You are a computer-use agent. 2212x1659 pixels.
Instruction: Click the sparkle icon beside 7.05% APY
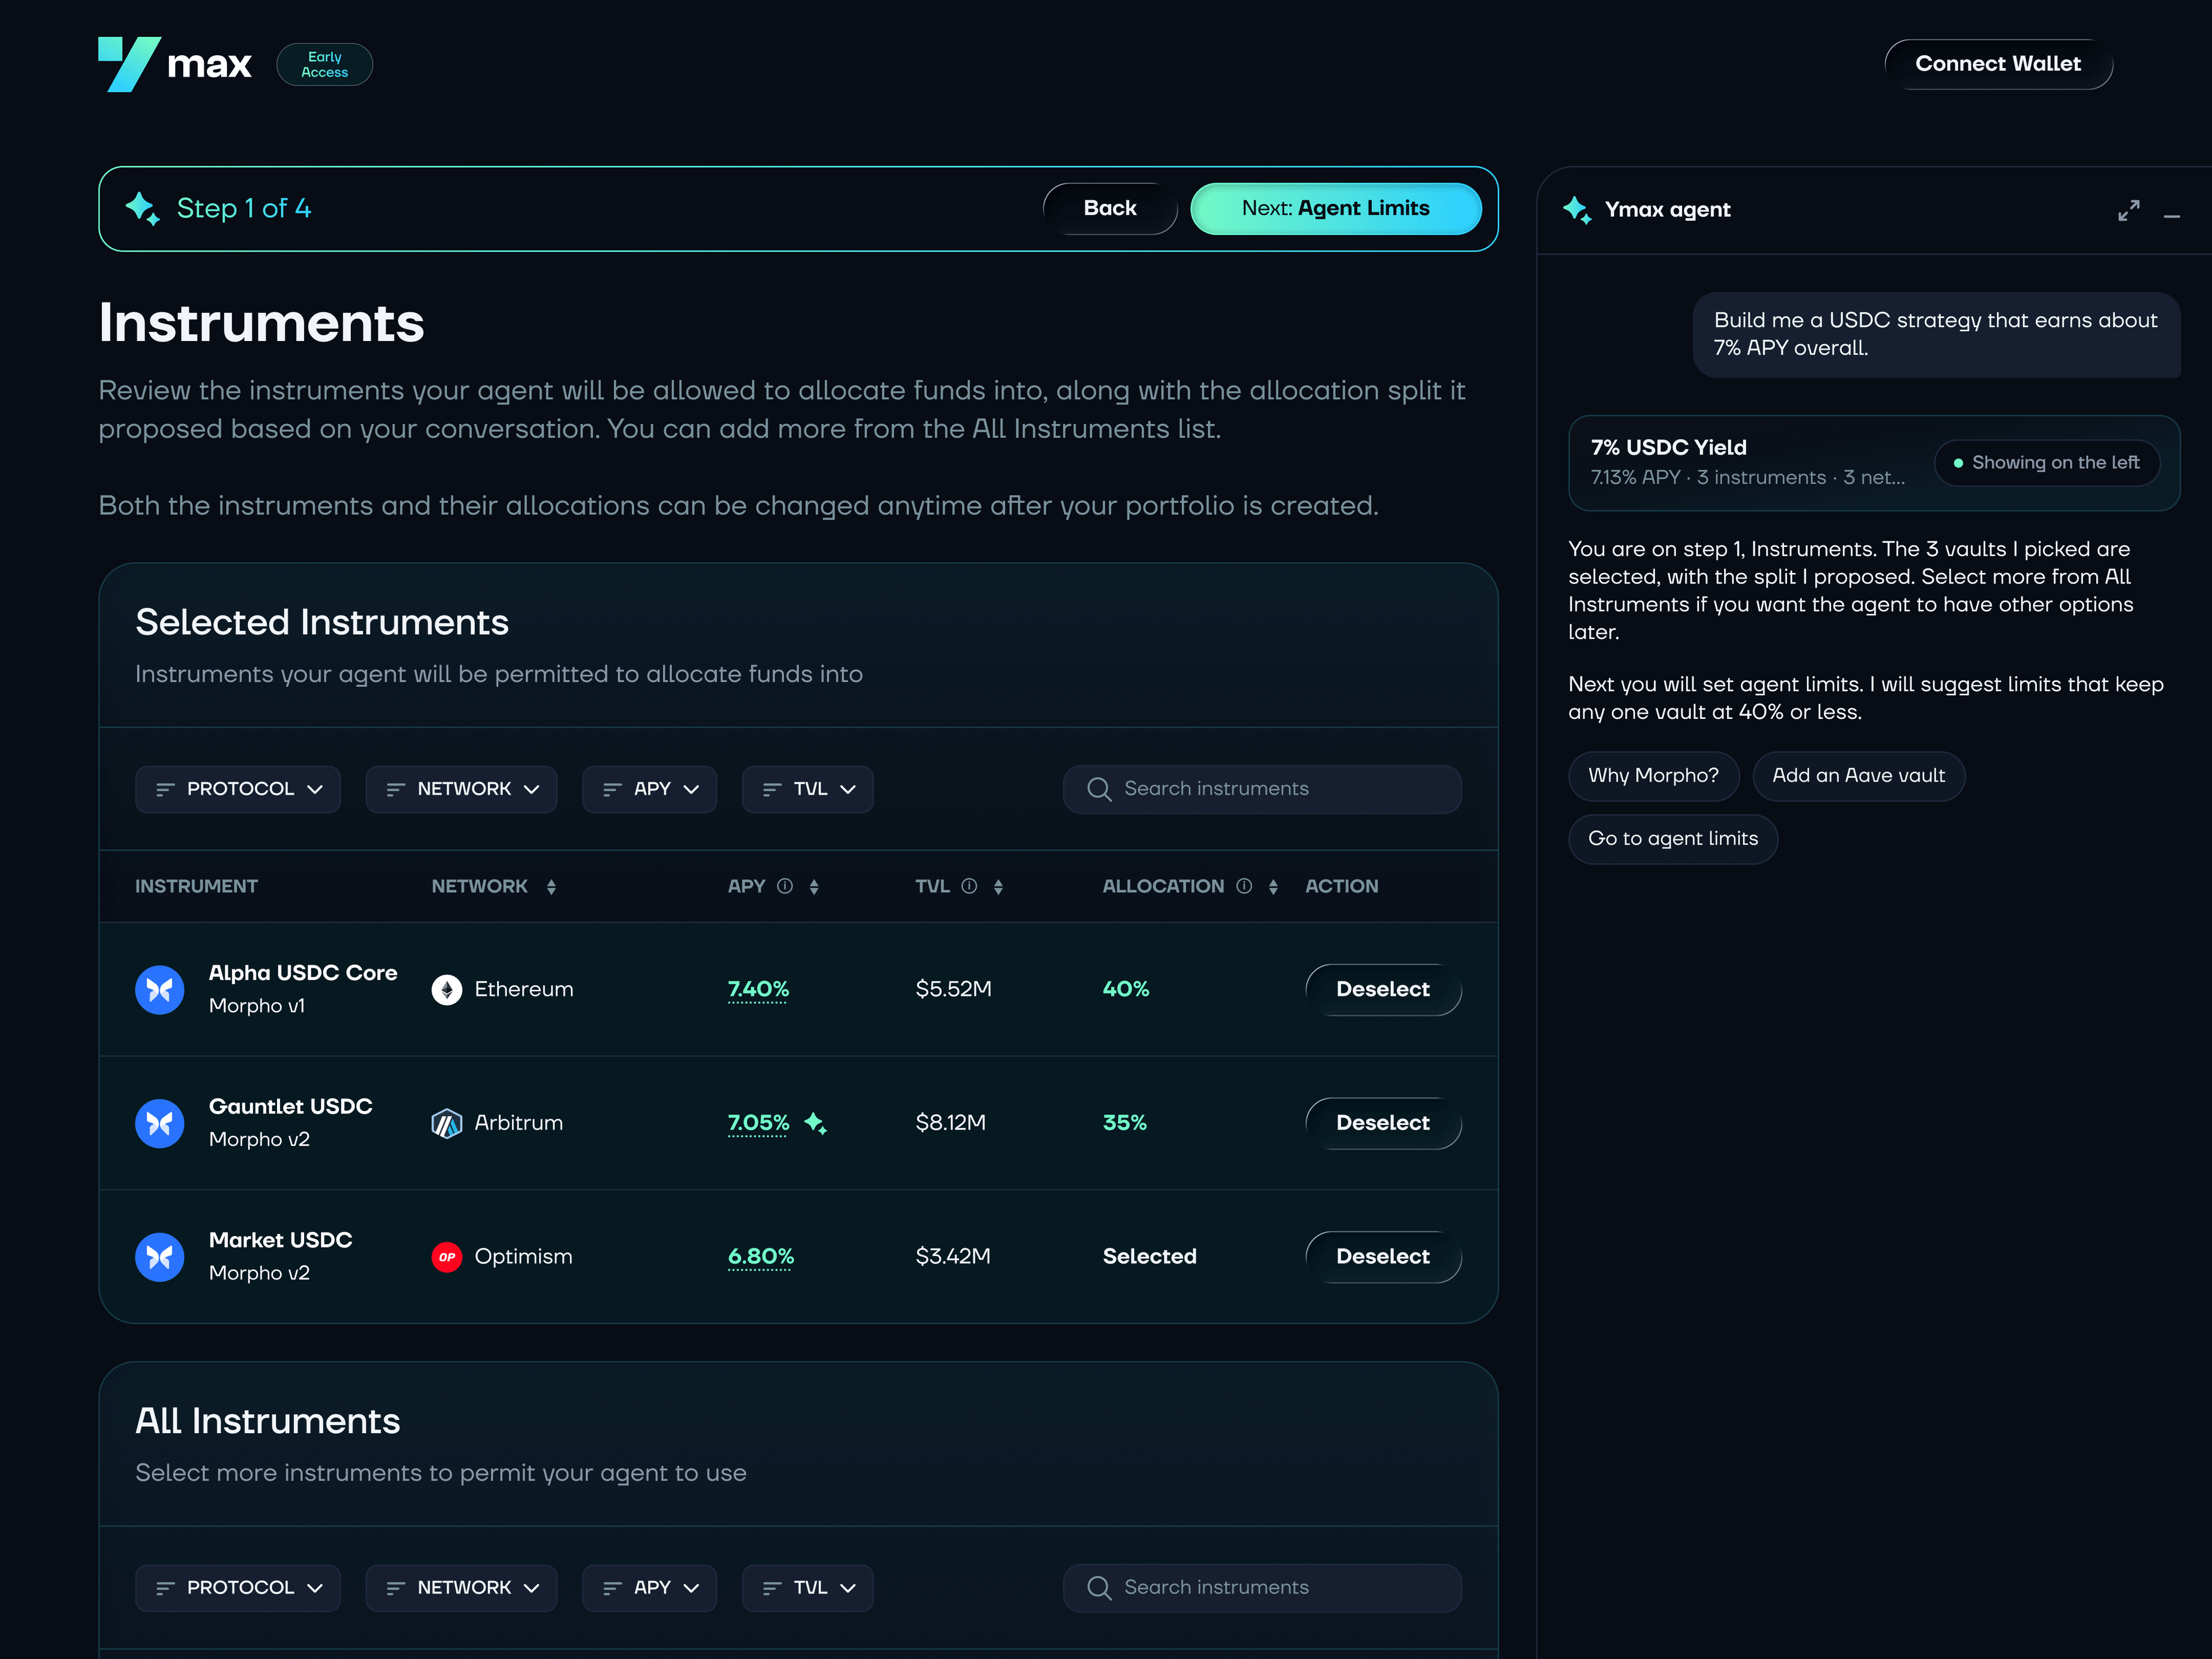pyautogui.click(x=816, y=1123)
